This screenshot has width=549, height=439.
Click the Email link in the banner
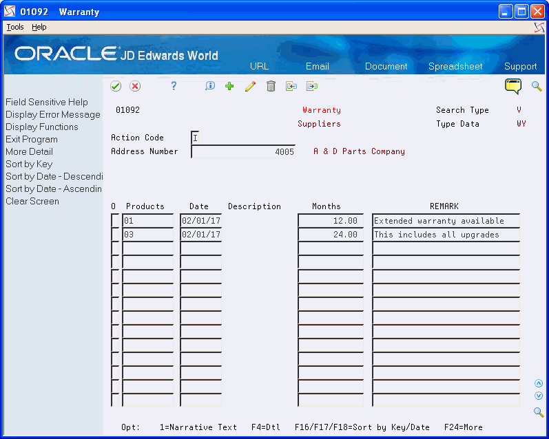[318, 66]
